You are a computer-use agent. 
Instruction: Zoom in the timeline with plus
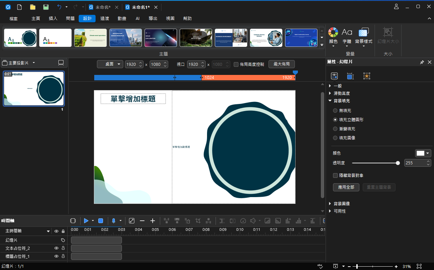[153, 221]
